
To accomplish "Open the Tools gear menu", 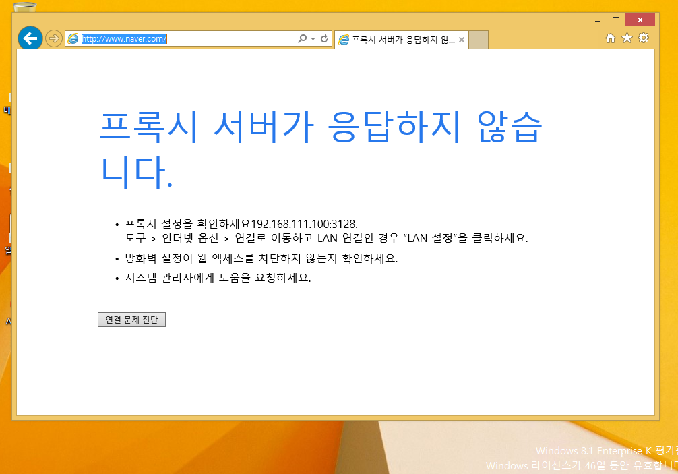I will click(644, 38).
